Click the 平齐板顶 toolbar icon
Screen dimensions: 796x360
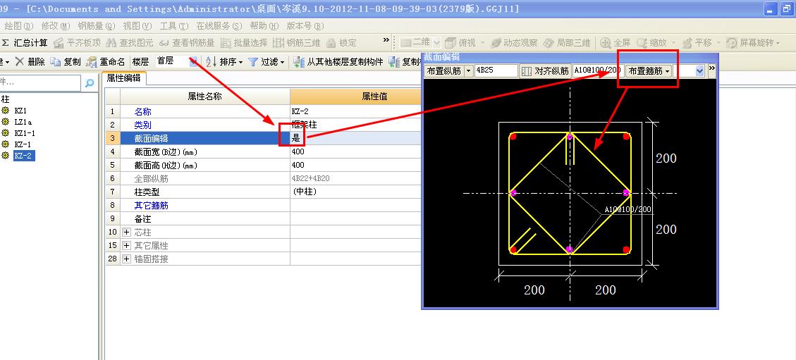click(x=59, y=43)
